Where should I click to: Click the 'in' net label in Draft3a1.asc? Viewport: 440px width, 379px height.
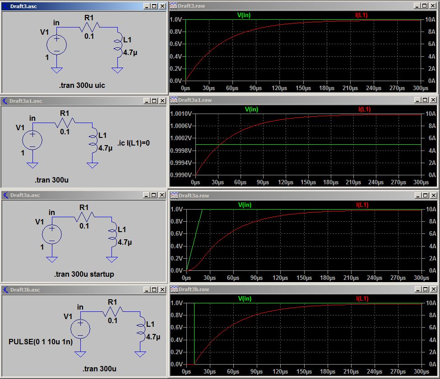click(x=32, y=118)
